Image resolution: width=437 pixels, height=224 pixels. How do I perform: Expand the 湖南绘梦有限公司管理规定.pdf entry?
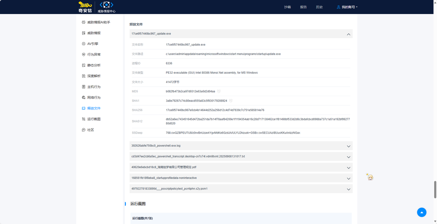coord(348,168)
